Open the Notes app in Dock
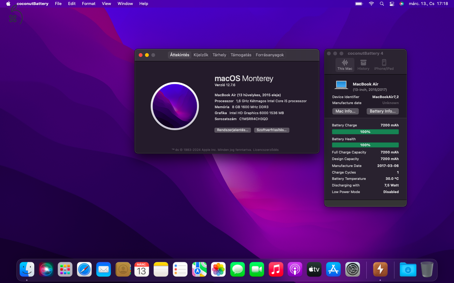454x283 pixels. click(x=161, y=269)
